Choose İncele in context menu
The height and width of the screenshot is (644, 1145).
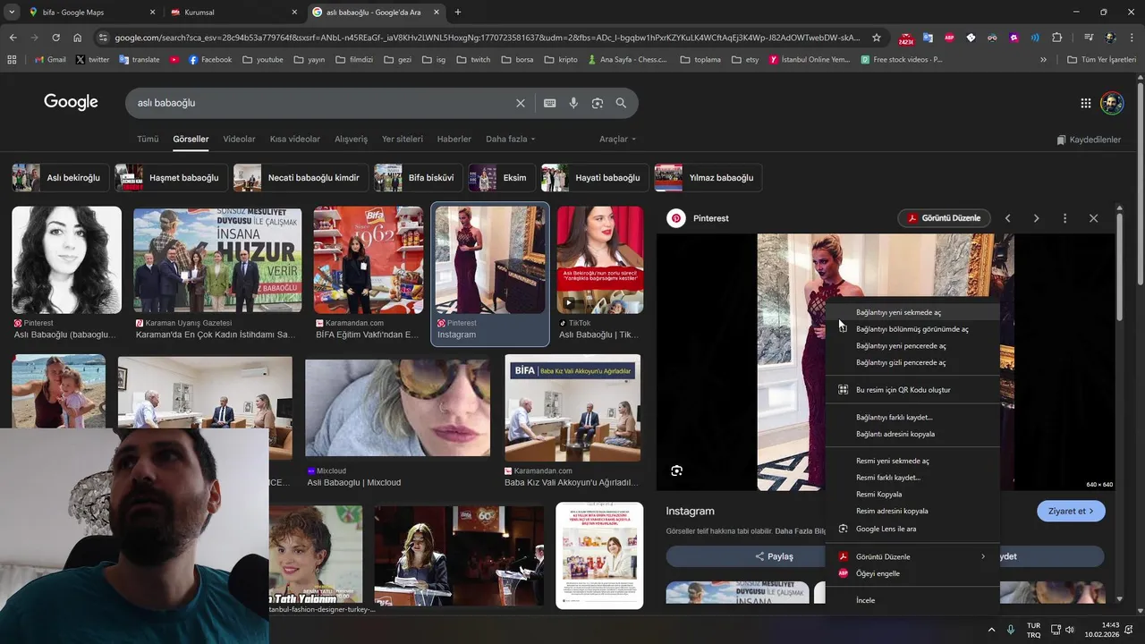click(912, 601)
